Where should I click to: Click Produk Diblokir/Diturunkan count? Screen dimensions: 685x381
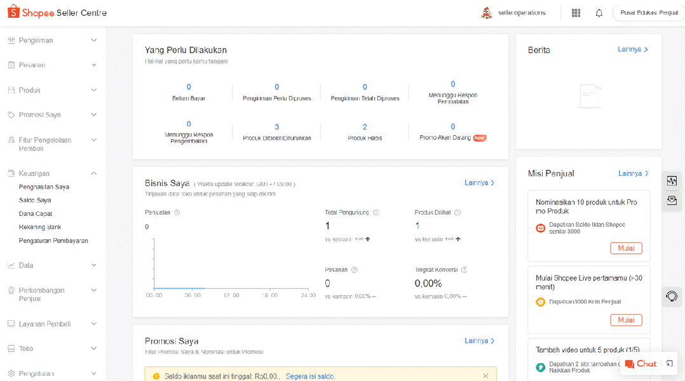pyautogui.click(x=277, y=127)
